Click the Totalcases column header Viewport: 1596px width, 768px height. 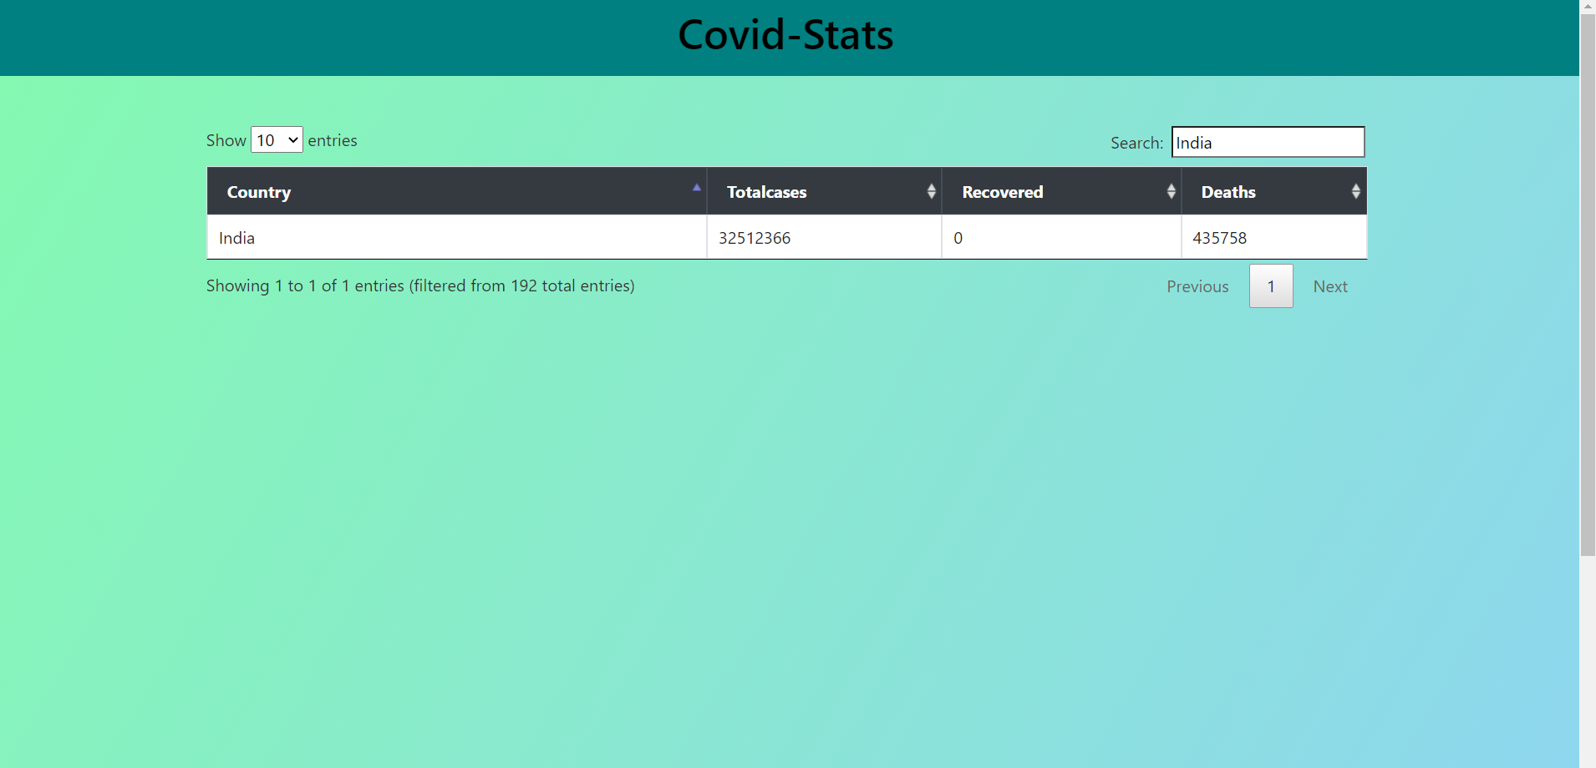767,191
